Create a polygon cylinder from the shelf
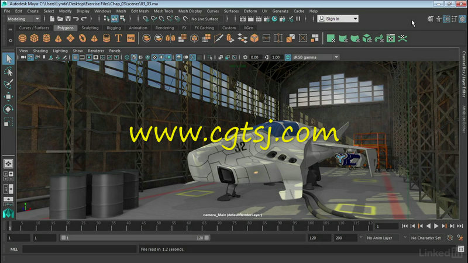The width and height of the screenshot is (468, 263). (x=46, y=38)
